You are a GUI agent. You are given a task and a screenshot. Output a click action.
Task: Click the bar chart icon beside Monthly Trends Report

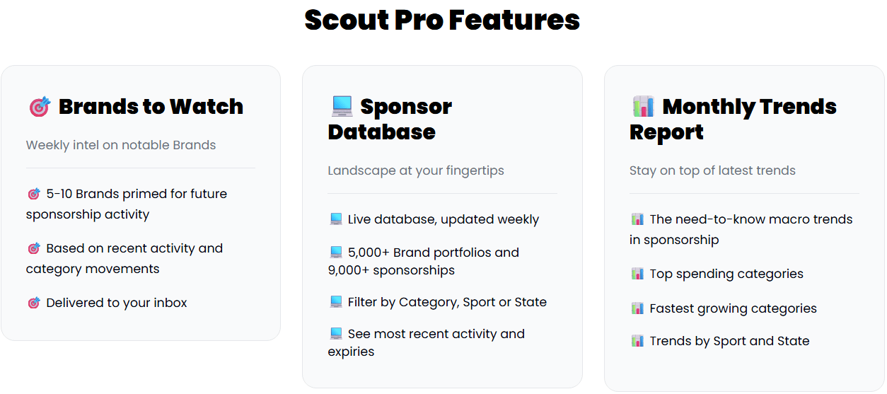[643, 106]
